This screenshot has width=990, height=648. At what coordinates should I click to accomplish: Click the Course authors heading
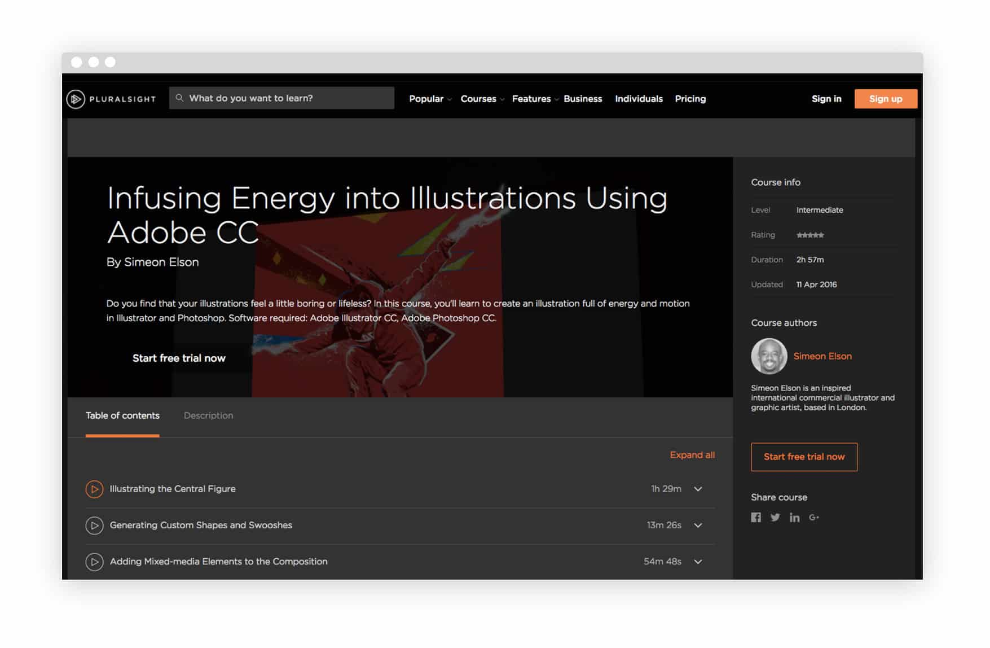[x=784, y=323]
